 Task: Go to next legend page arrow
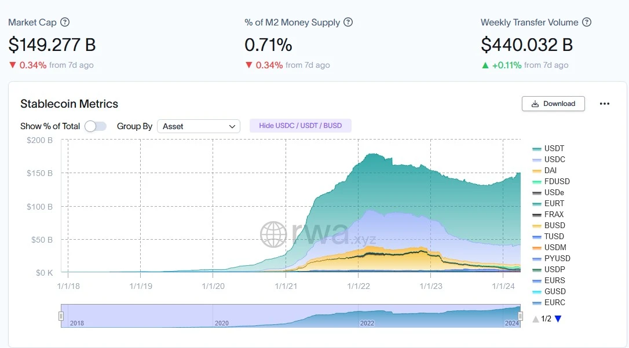click(x=558, y=318)
